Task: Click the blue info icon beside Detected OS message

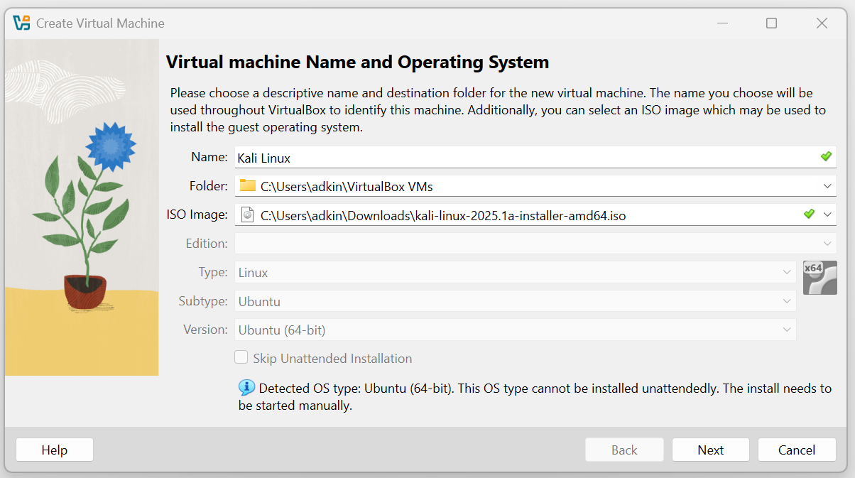Action: (246, 388)
